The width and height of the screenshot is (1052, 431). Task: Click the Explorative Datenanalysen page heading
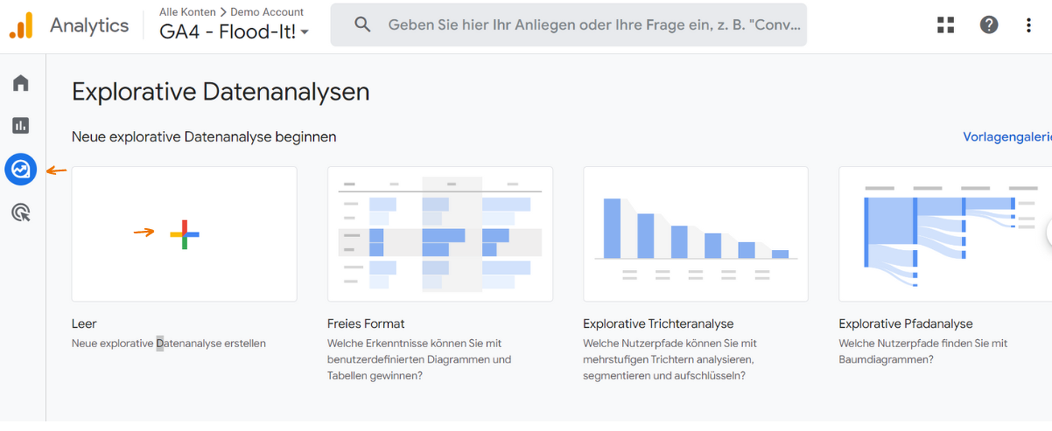[221, 92]
